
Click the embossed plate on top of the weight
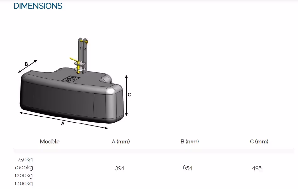[x=71, y=79]
